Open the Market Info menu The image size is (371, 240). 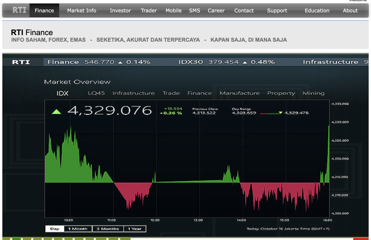(x=82, y=11)
